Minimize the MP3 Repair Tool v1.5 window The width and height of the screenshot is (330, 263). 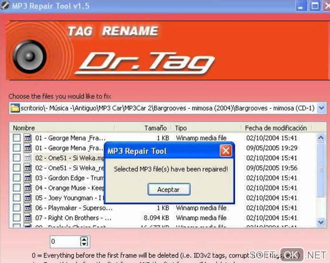(301, 6)
